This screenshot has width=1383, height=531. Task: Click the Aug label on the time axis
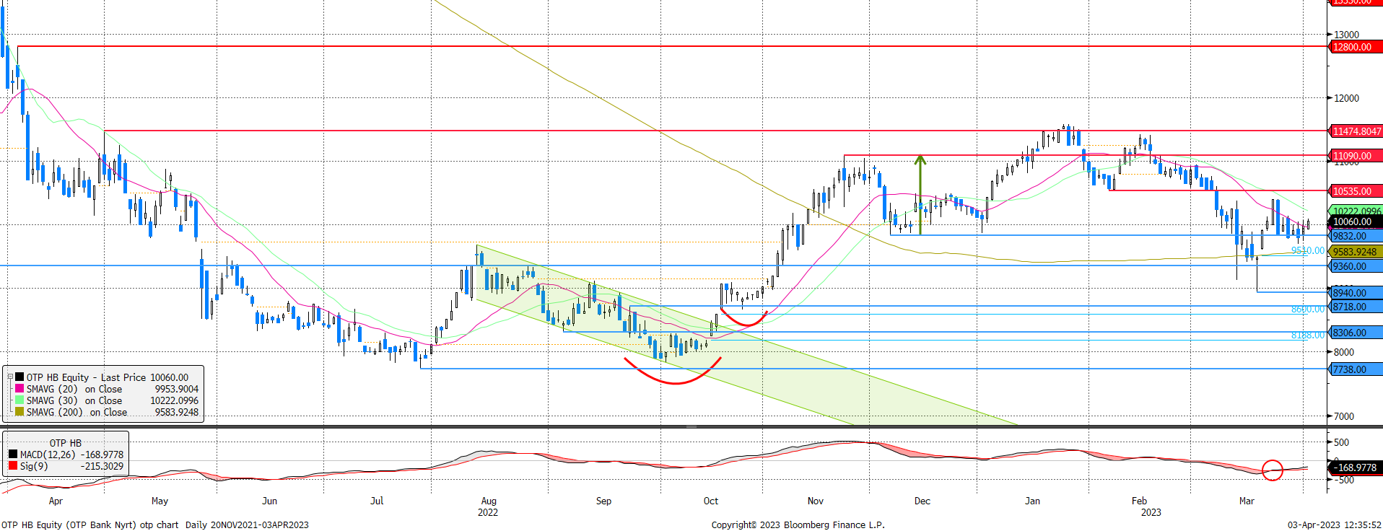pos(489,501)
